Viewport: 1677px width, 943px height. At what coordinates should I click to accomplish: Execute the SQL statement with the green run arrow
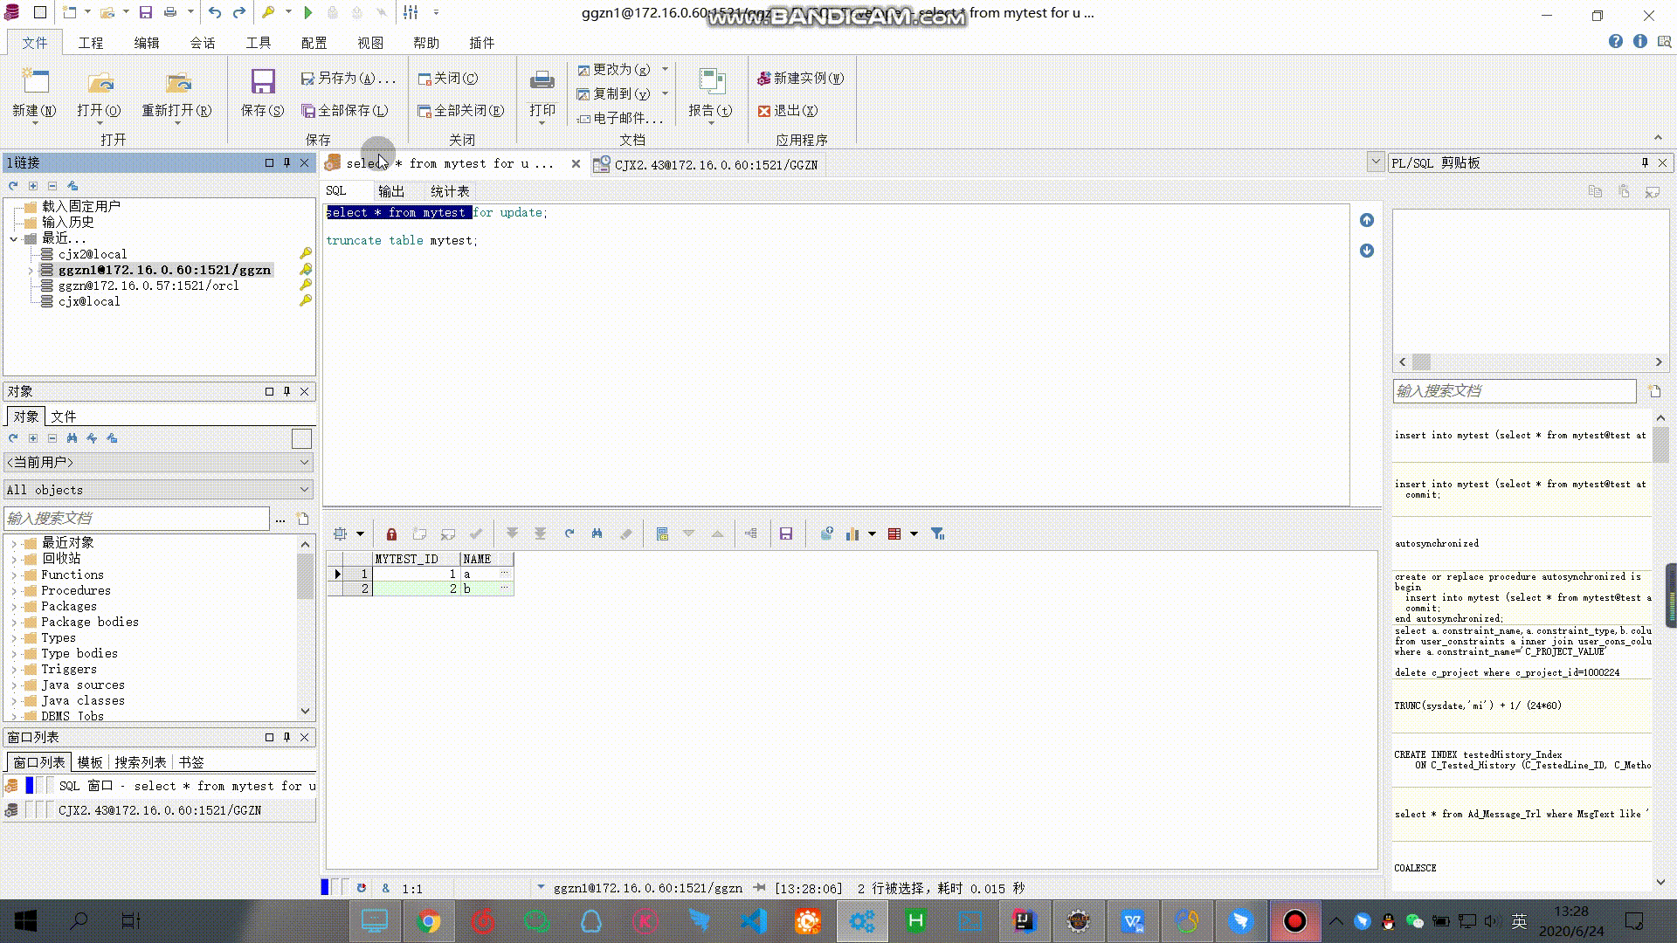pyautogui.click(x=307, y=13)
